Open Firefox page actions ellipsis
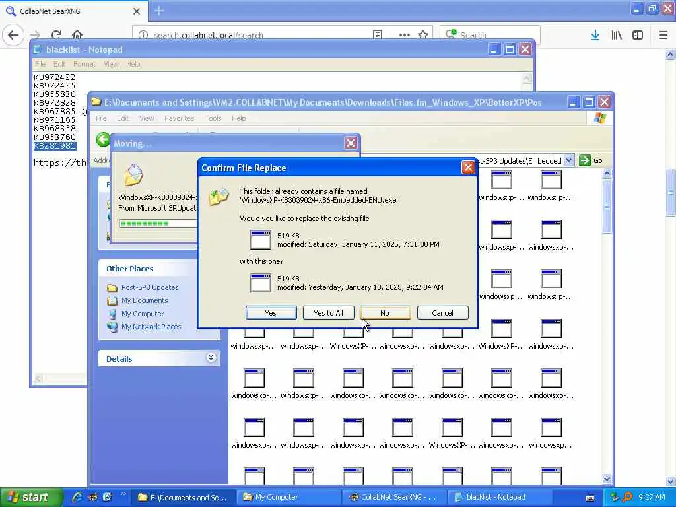The width and height of the screenshot is (676, 507). (405, 35)
